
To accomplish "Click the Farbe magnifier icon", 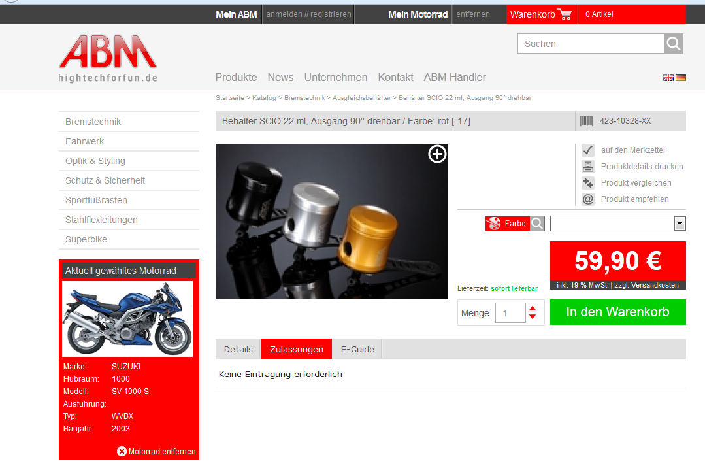I will click(537, 224).
